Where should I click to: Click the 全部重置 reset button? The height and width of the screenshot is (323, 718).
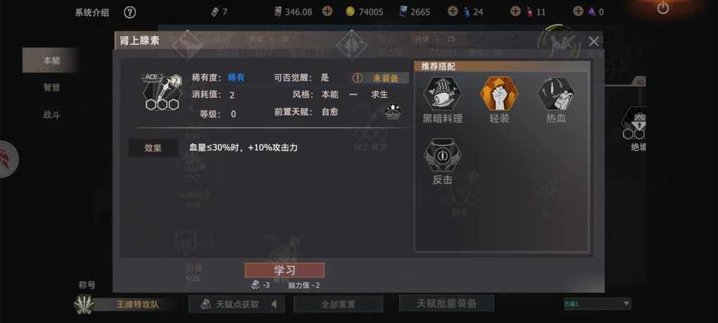tap(338, 304)
